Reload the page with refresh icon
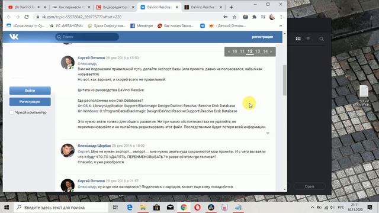 pyautogui.click(x=27, y=17)
